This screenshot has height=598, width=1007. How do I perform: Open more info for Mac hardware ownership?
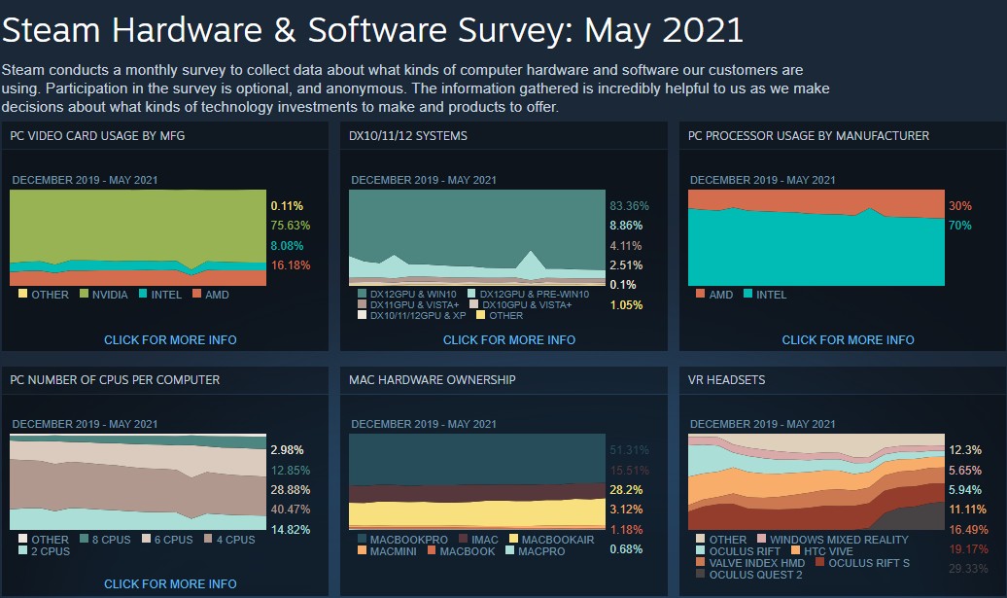(x=509, y=584)
